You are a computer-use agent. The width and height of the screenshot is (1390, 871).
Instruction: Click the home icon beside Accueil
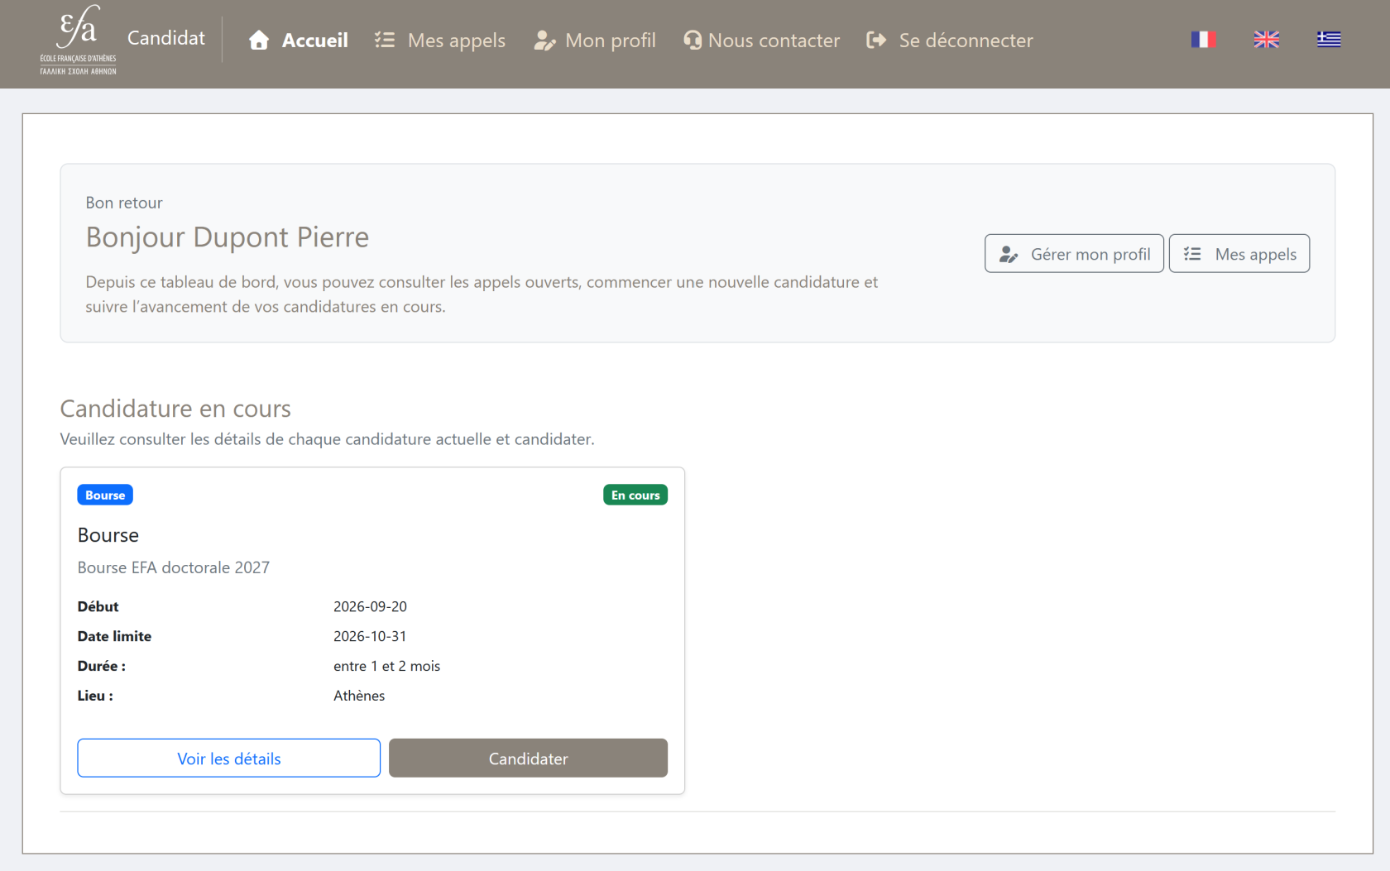[259, 40]
